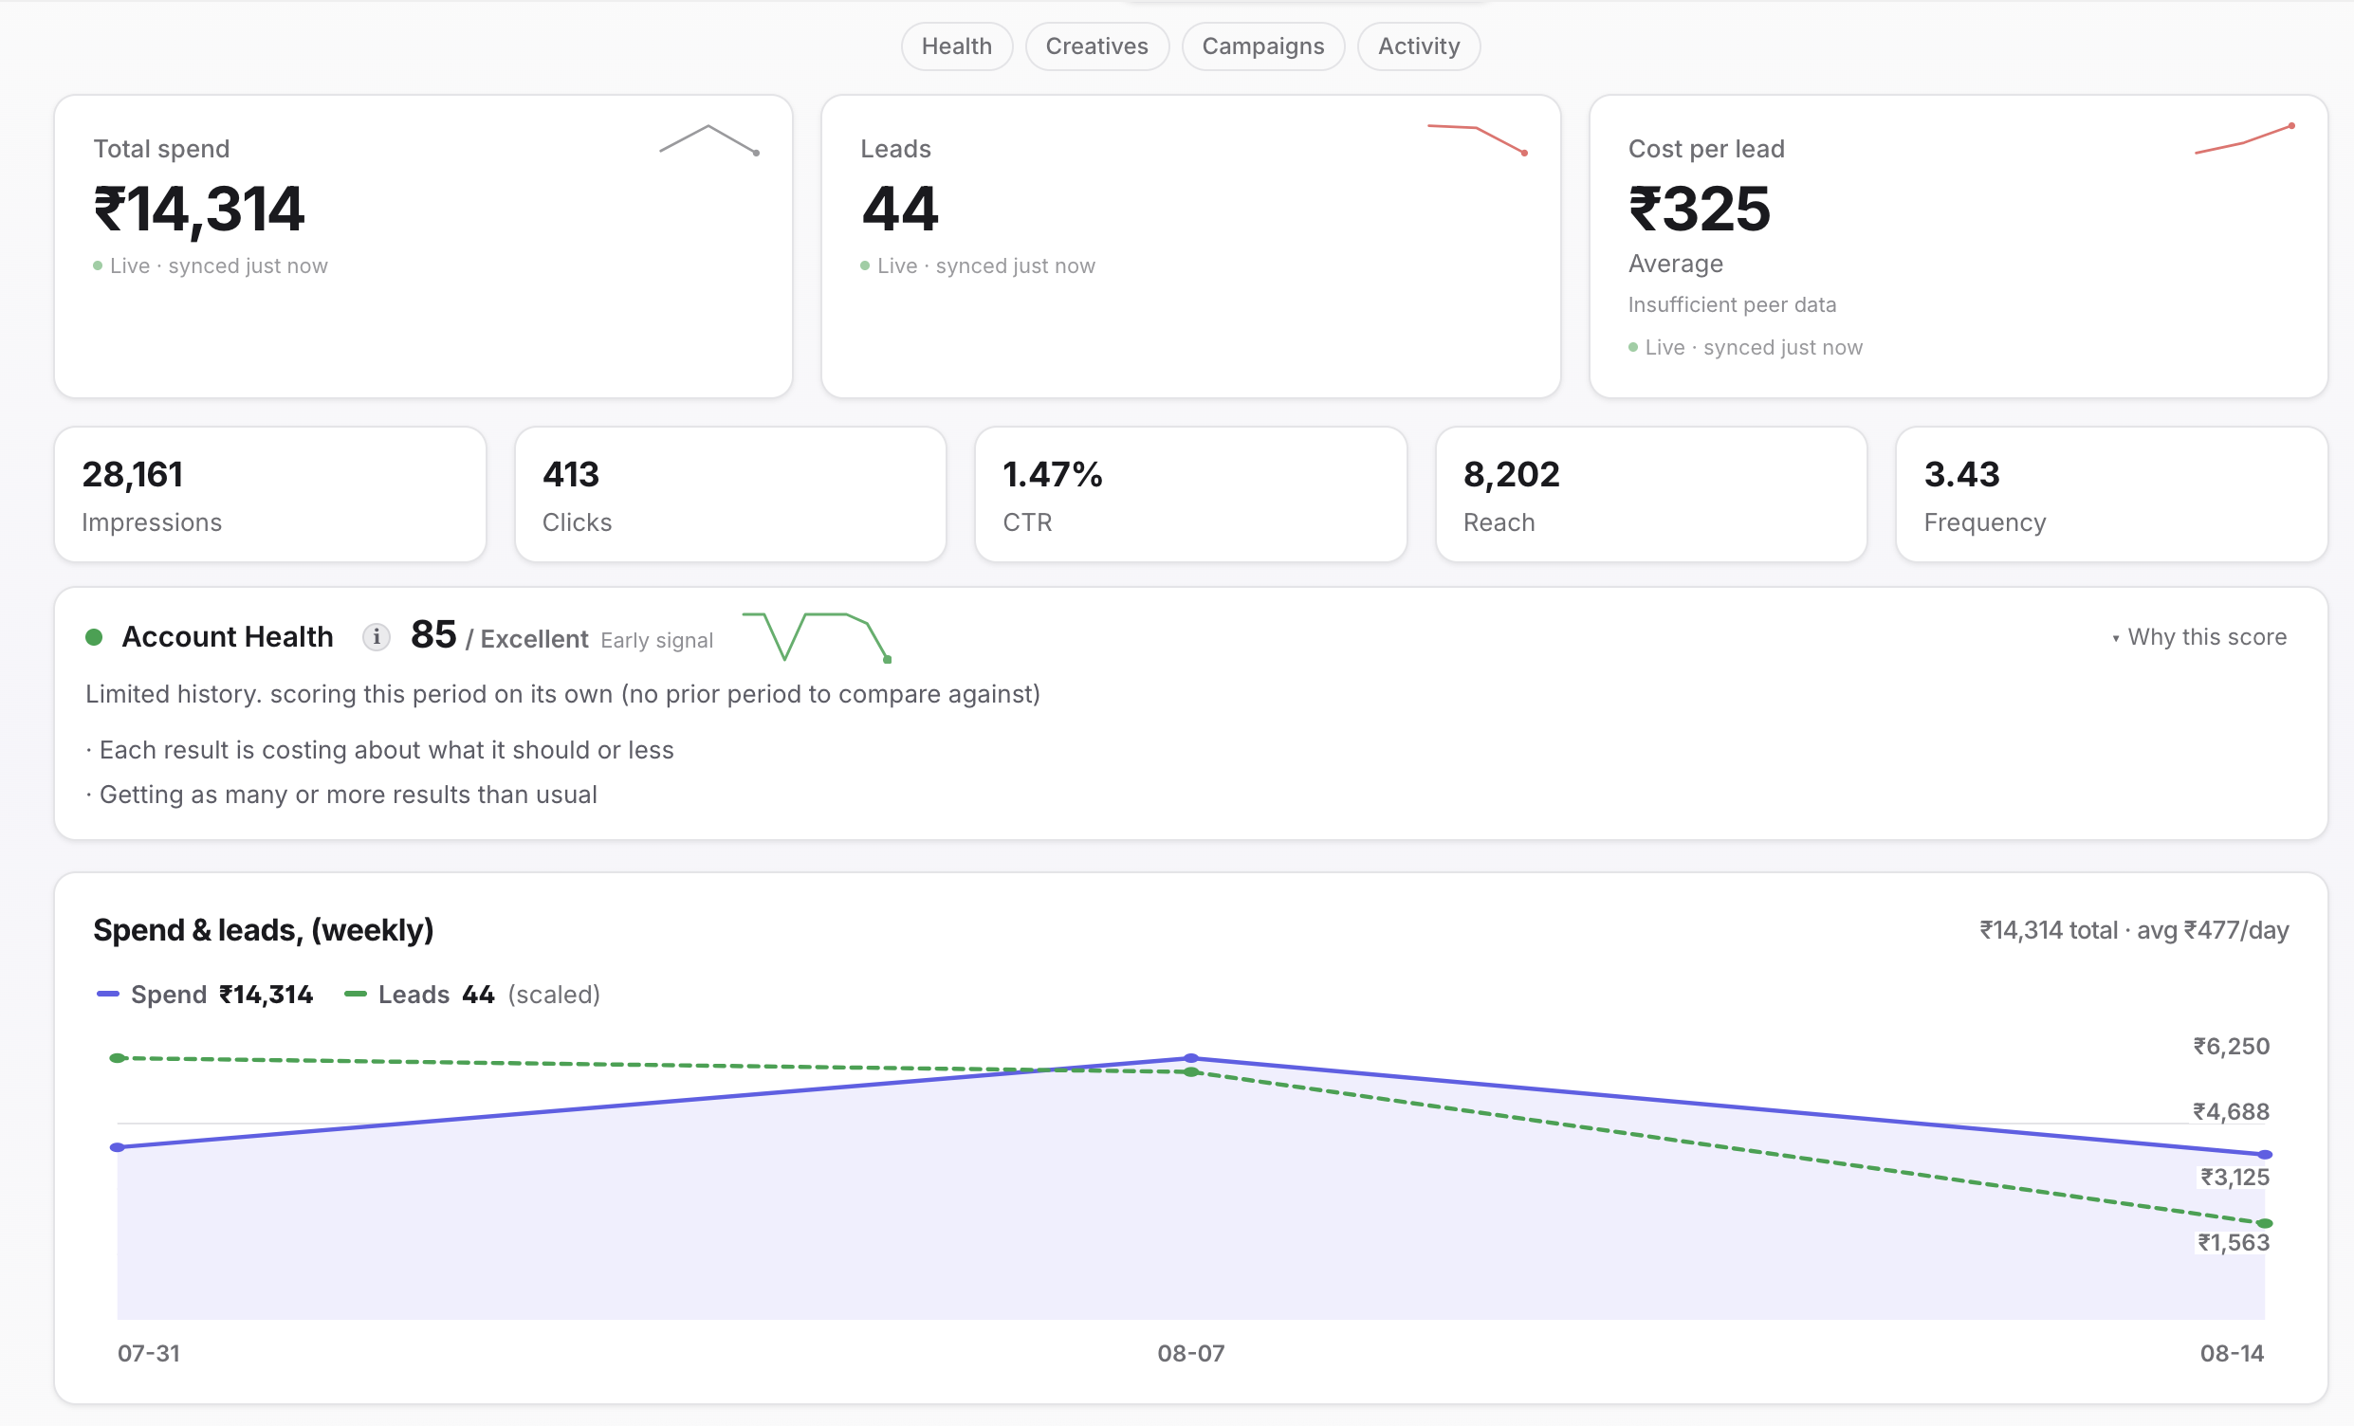Click the Account Health info icon

click(377, 637)
